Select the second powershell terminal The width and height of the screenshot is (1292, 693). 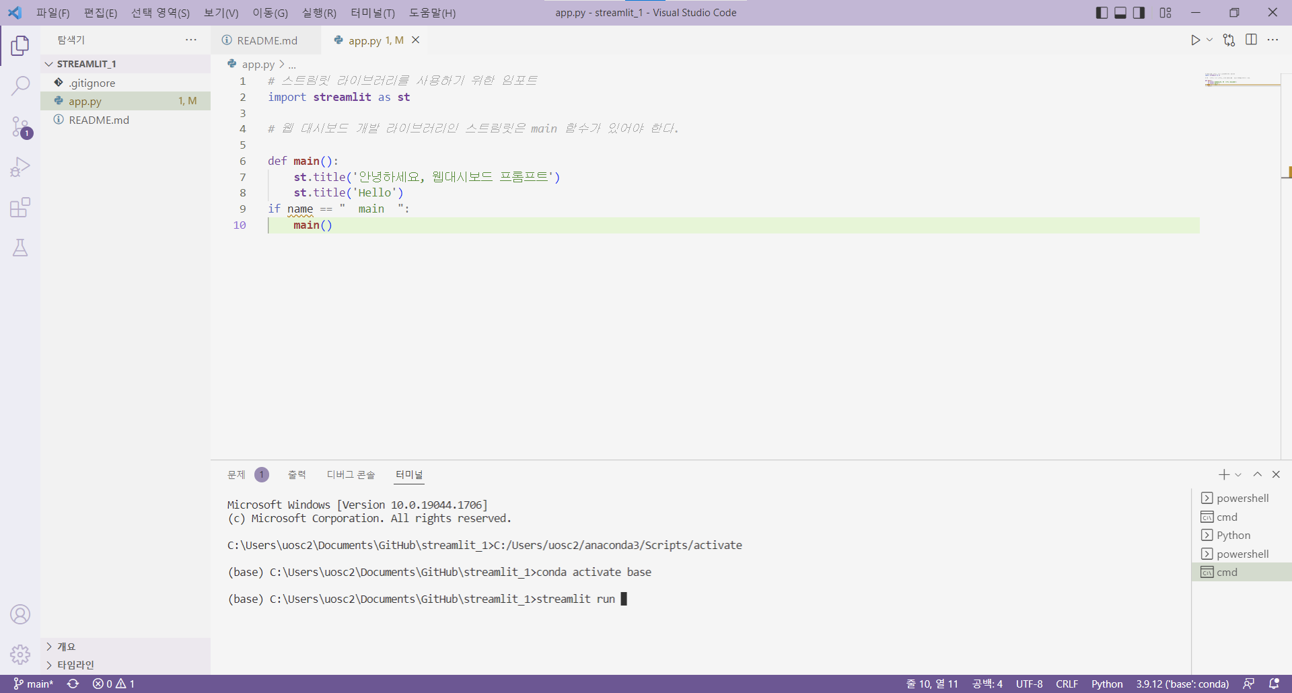click(1242, 554)
